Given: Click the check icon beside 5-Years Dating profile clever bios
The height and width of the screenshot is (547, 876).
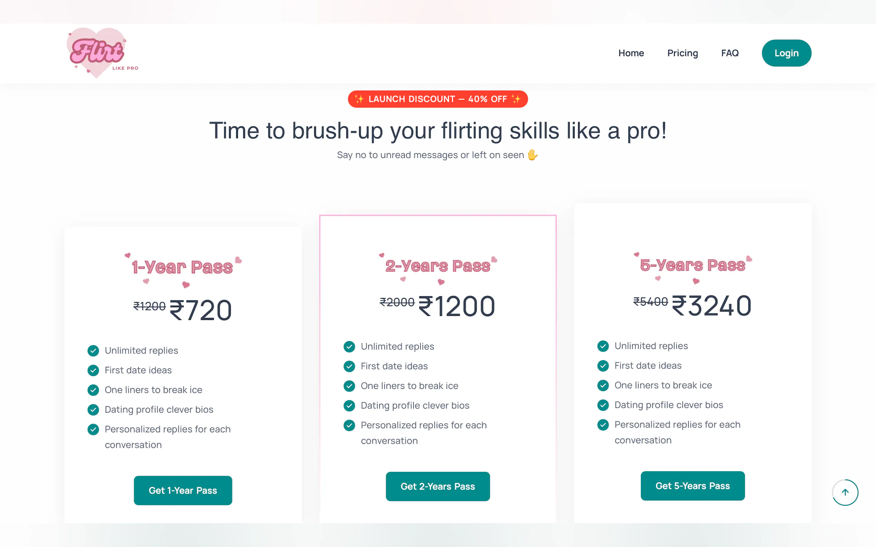Looking at the screenshot, I should (603, 405).
